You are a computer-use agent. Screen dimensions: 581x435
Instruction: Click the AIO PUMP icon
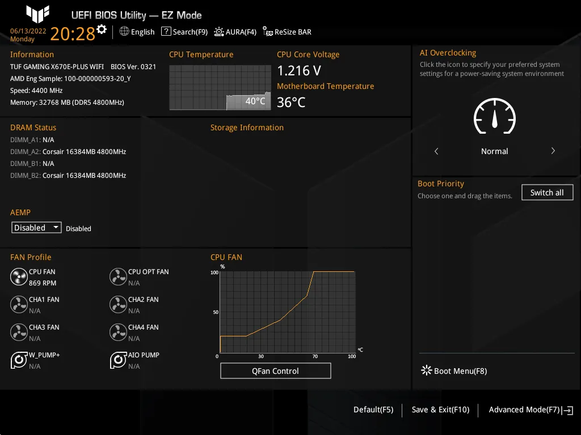click(118, 360)
